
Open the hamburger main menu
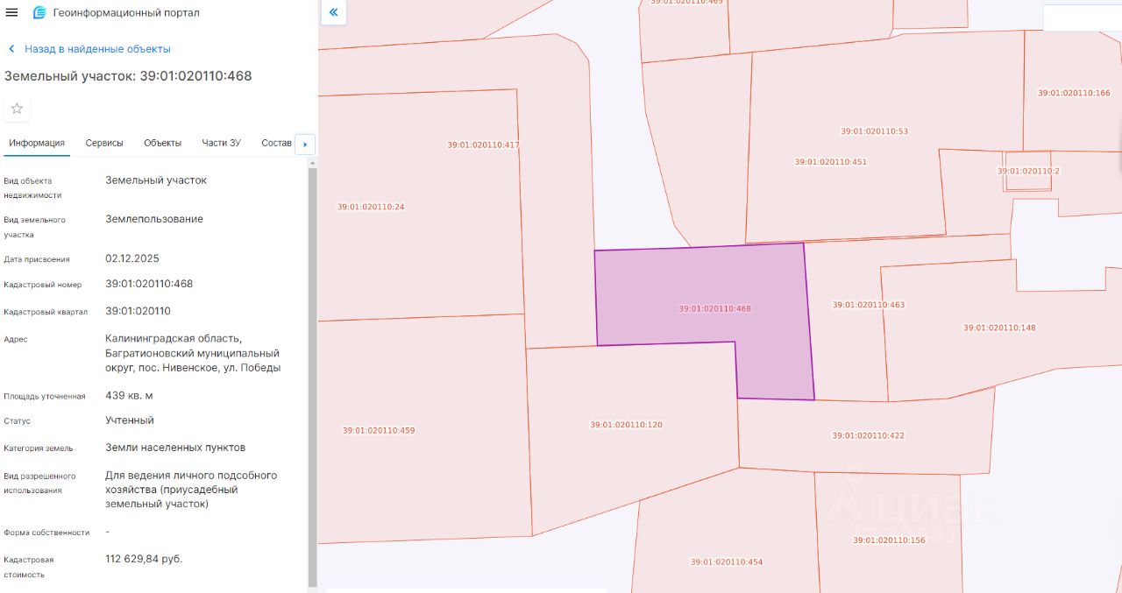pyautogui.click(x=11, y=12)
